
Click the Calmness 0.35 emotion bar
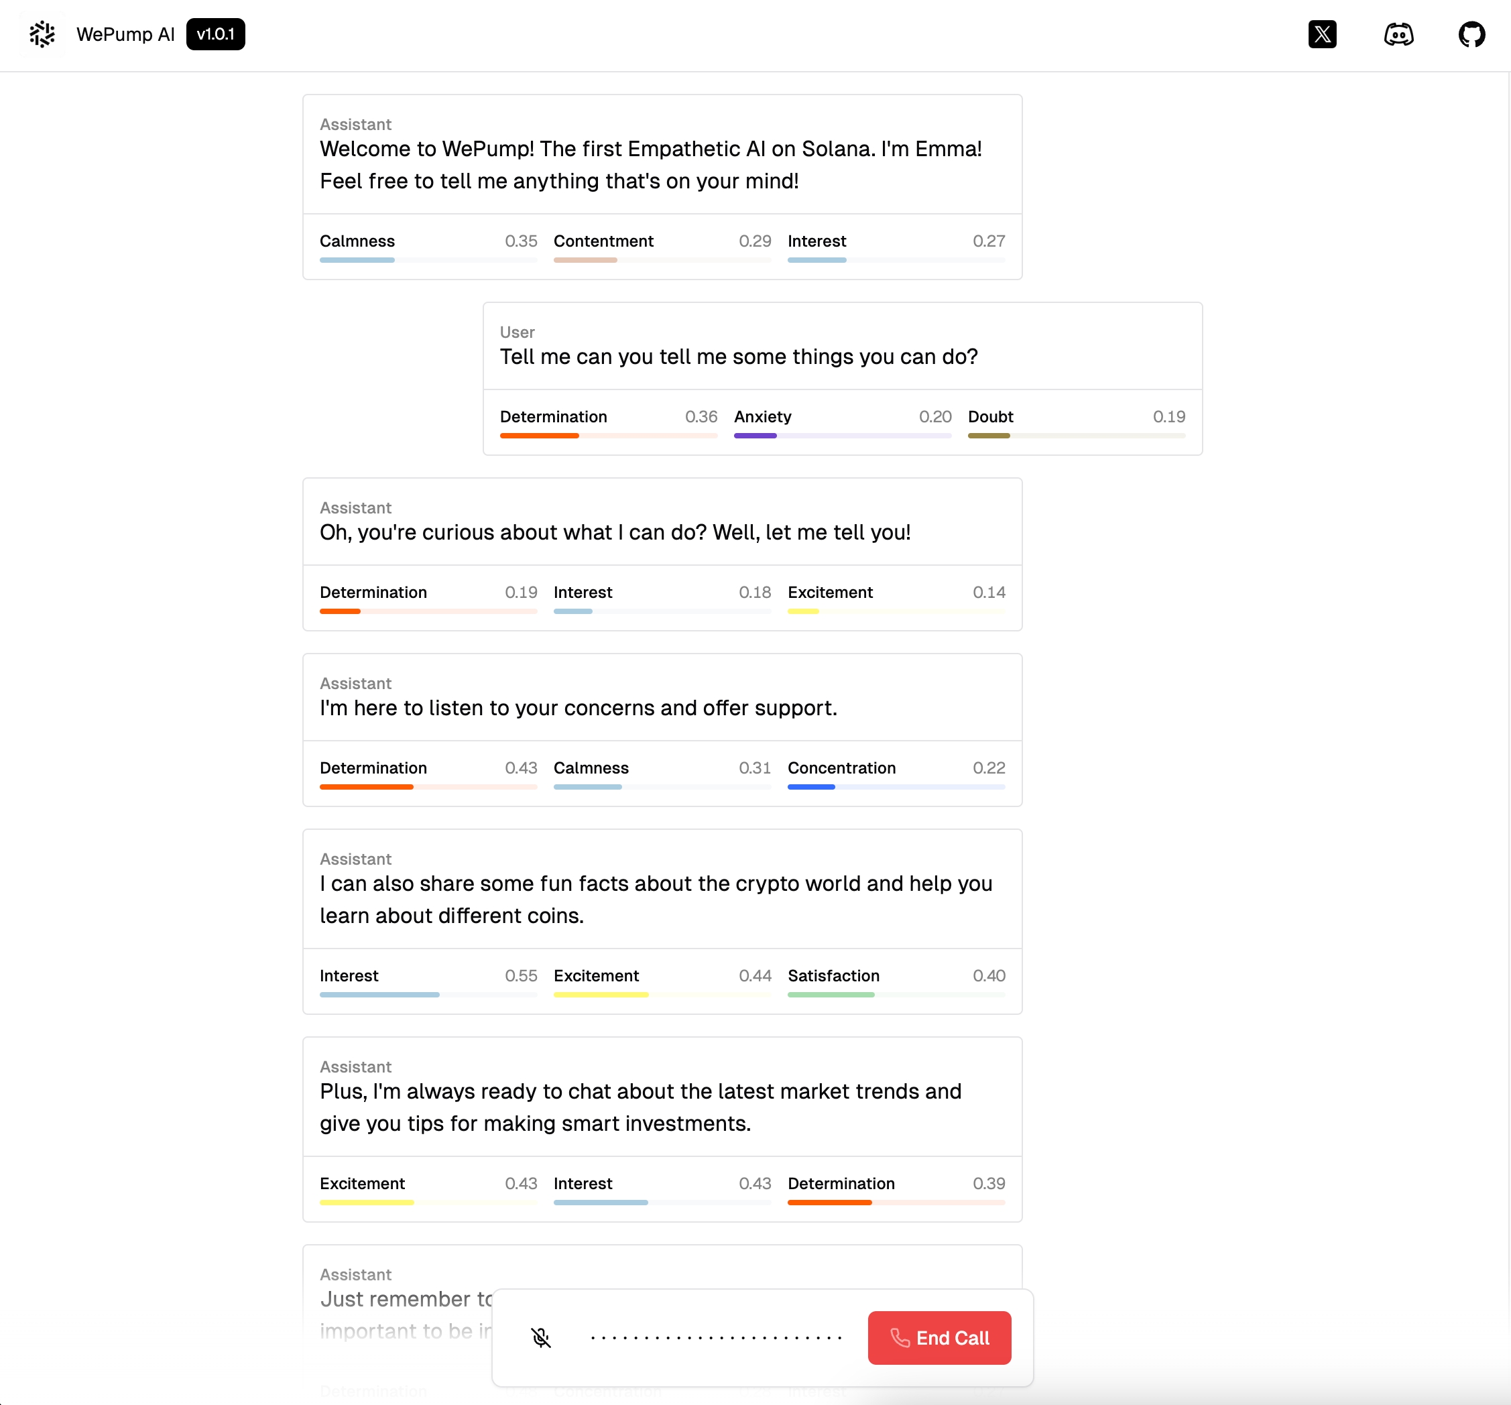click(x=428, y=260)
